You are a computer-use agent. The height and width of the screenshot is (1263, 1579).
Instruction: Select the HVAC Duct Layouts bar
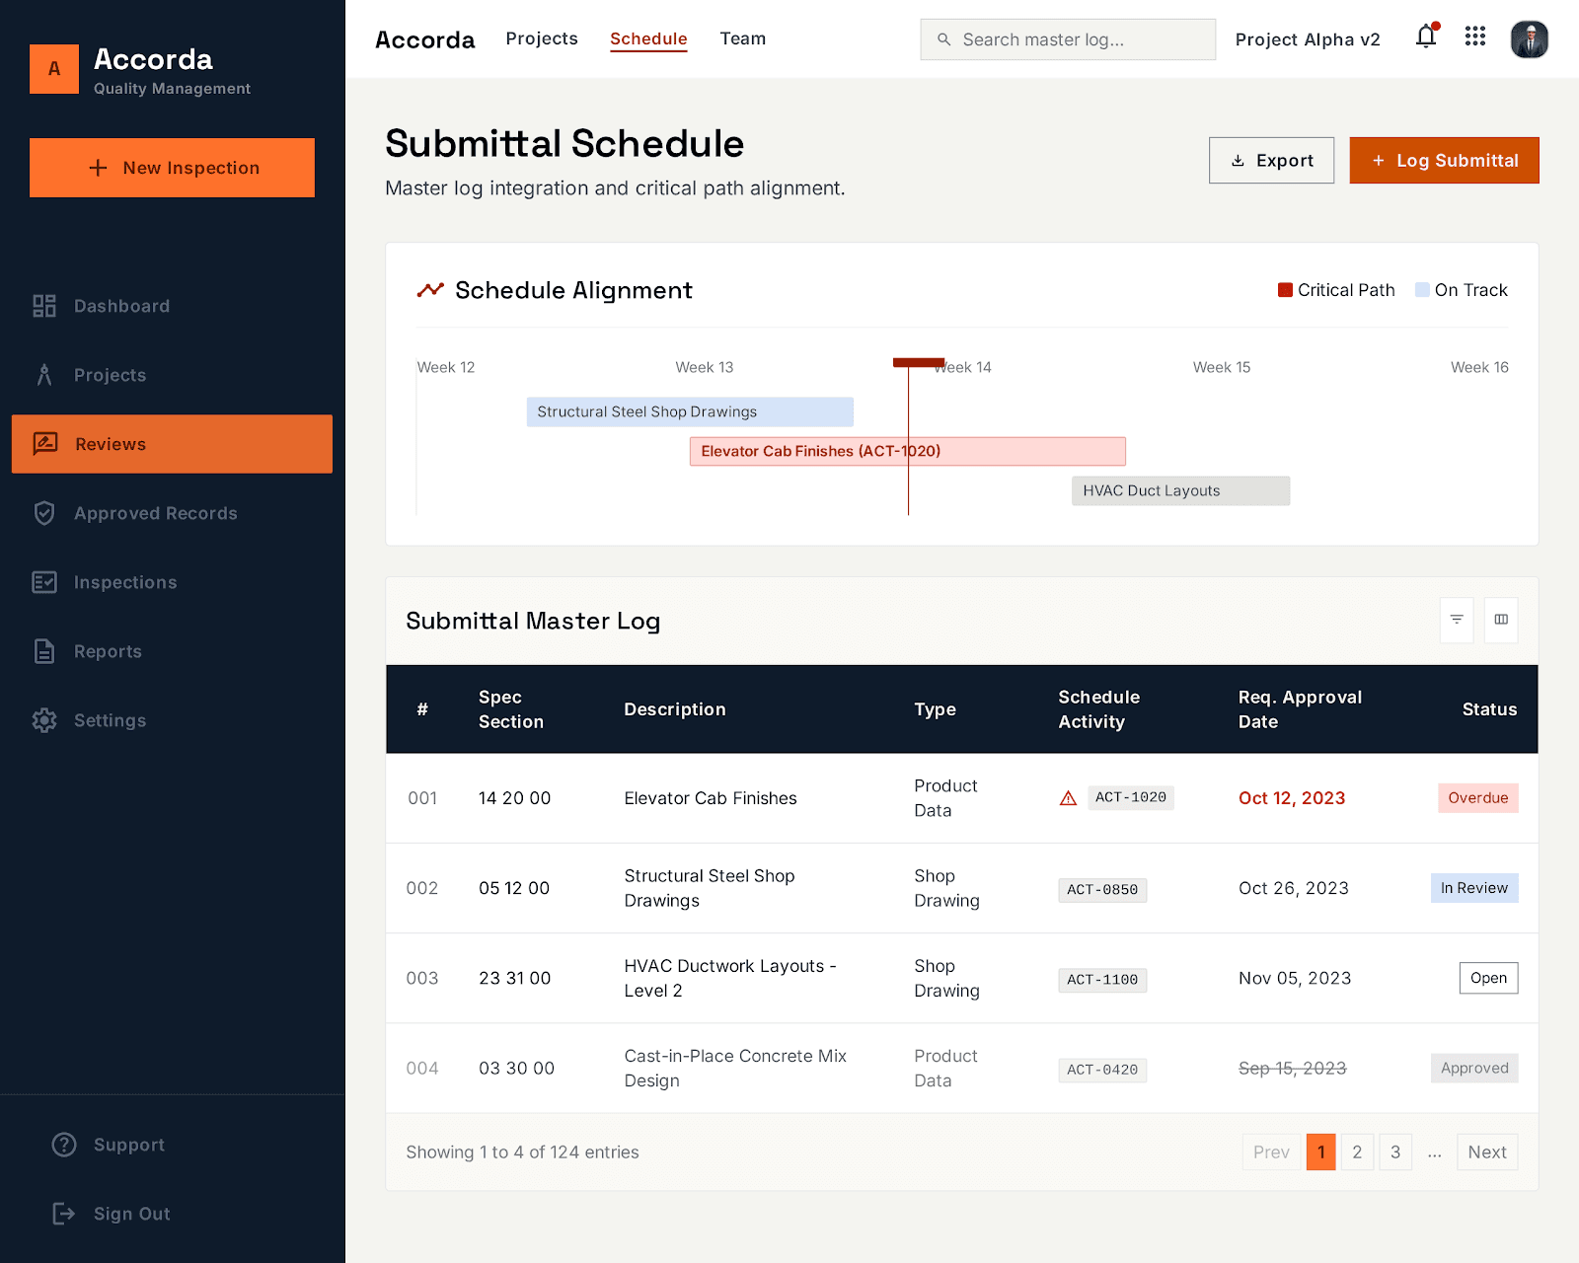(1180, 490)
